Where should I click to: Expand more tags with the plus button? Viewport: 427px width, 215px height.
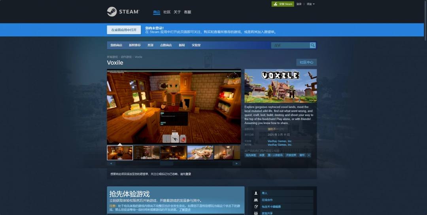(309, 155)
